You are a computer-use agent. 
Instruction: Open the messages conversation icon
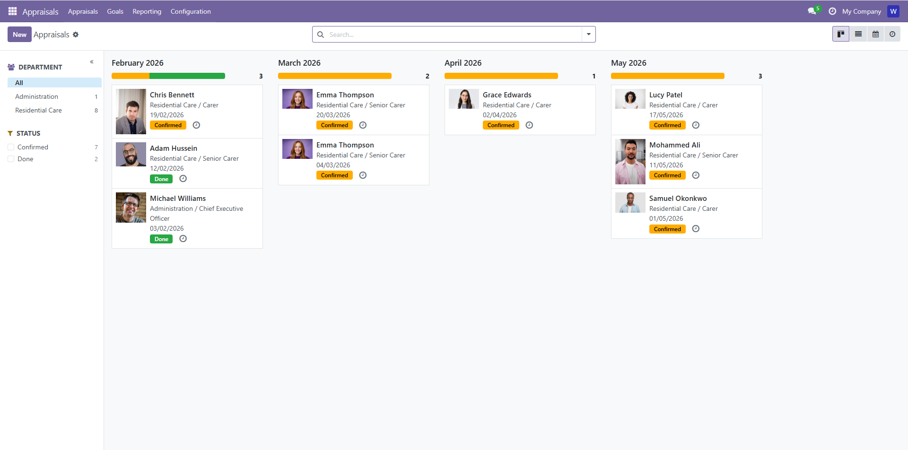812,11
